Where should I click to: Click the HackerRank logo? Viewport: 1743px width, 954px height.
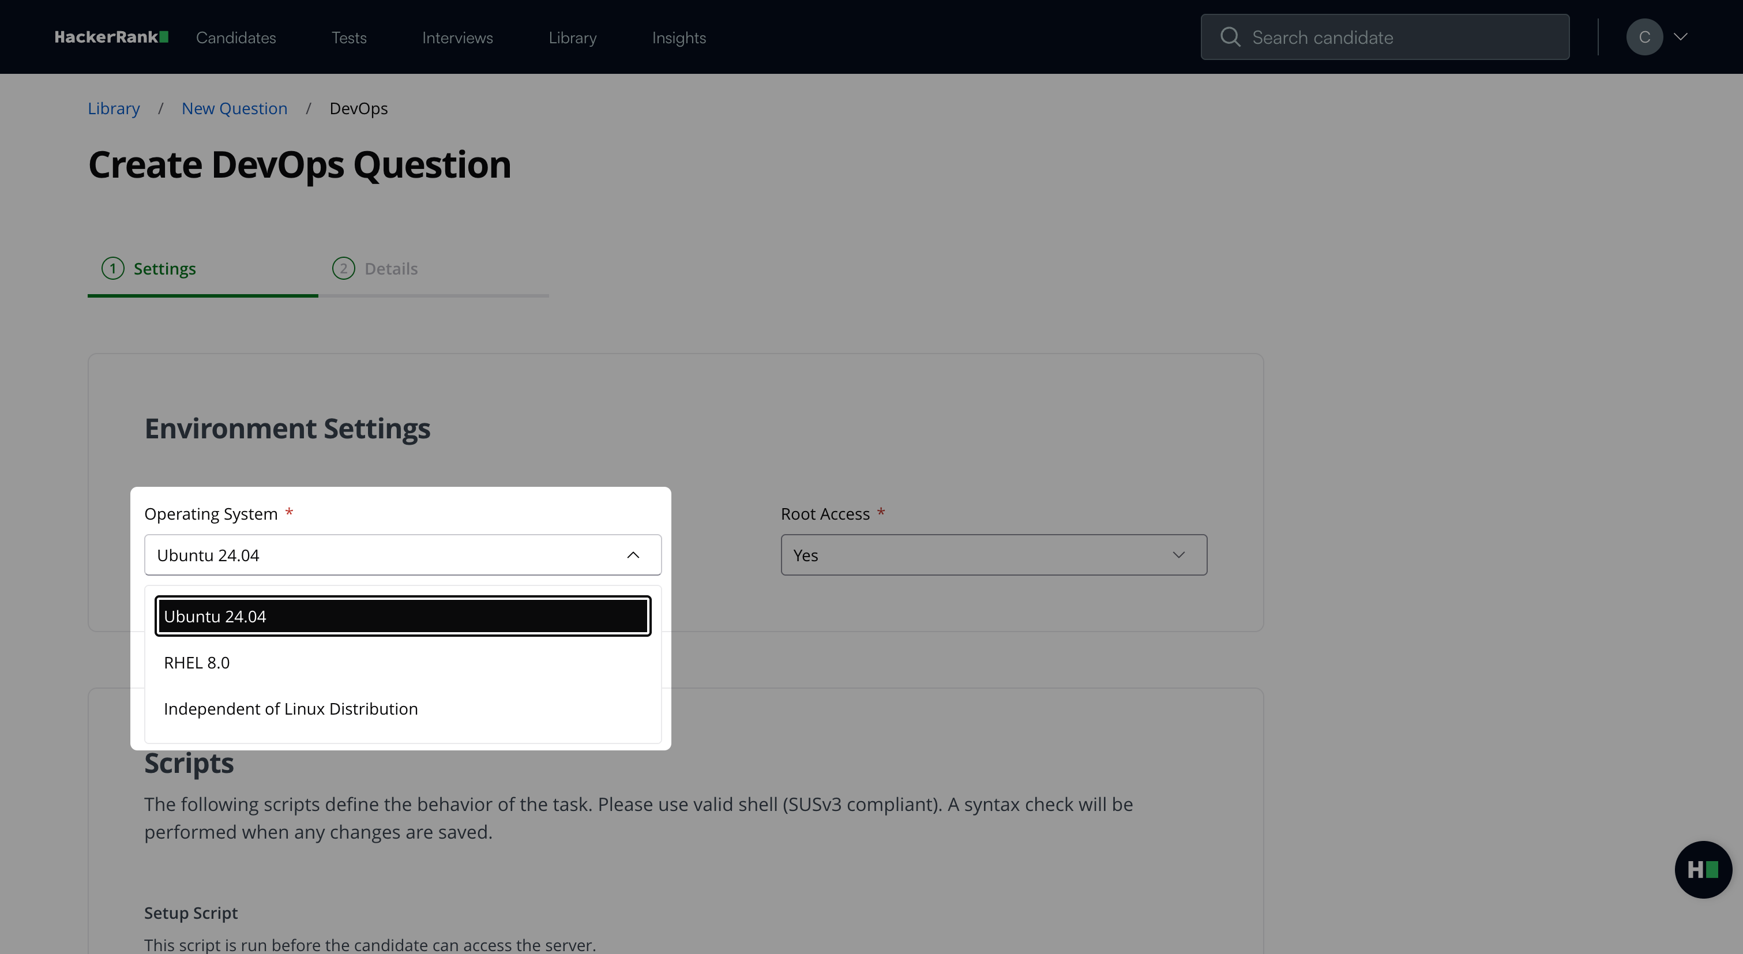[x=111, y=37]
